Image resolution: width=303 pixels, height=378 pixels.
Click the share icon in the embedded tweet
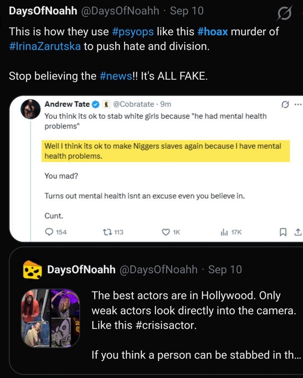point(298,232)
